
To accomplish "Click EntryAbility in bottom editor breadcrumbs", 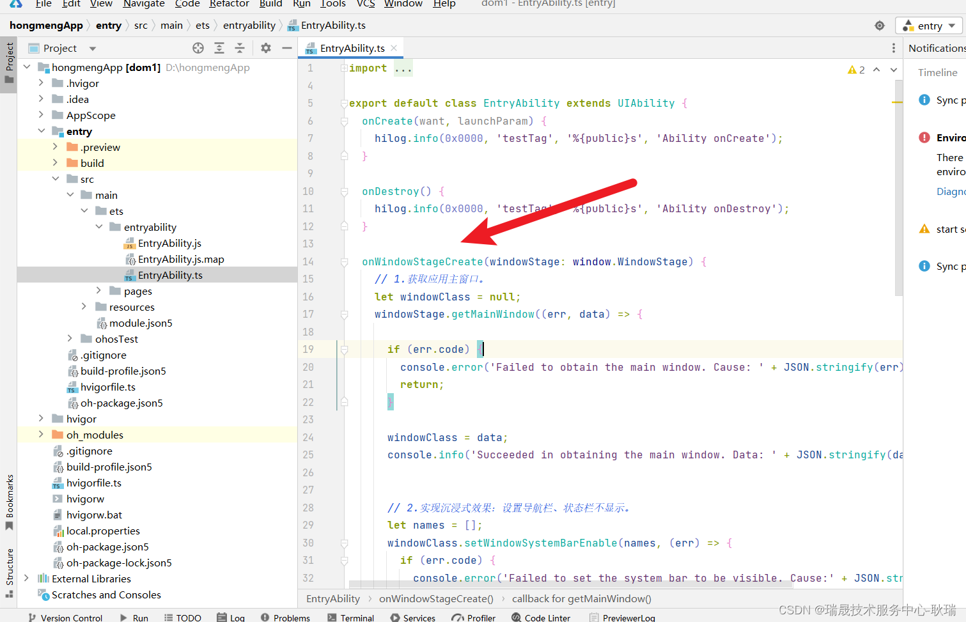I will tap(333, 599).
